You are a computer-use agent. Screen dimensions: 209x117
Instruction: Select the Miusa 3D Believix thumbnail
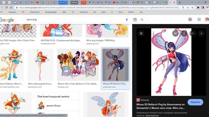point(115,65)
